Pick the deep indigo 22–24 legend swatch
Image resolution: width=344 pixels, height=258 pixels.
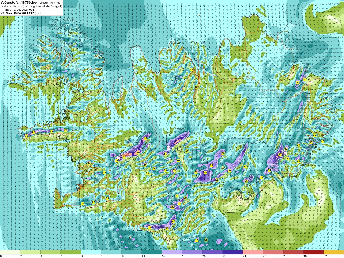(x=232, y=252)
